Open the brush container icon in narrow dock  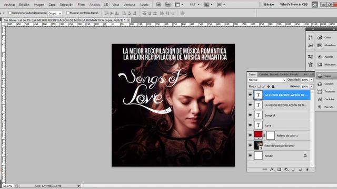[x=310, y=65]
